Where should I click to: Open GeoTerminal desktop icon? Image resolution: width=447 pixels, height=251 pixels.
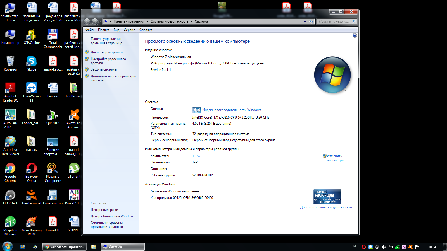pyautogui.click(x=32, y=197)
